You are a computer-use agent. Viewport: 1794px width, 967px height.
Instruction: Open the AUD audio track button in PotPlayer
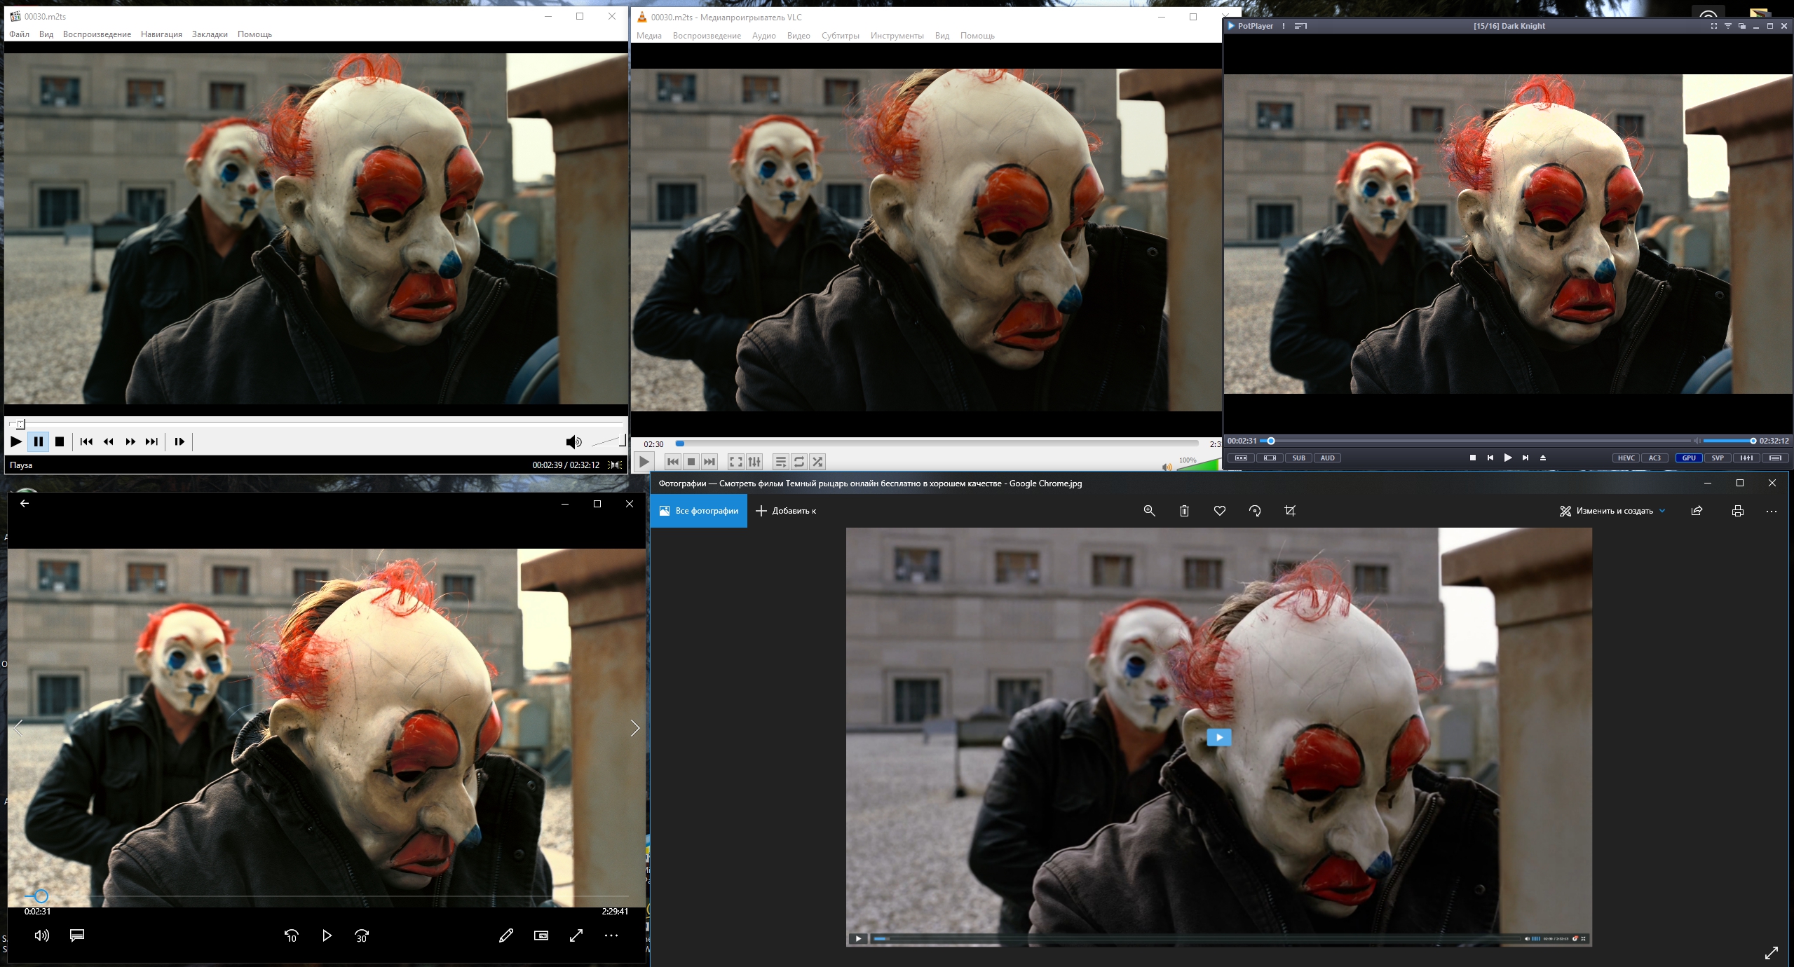pyautogui.click(x=1327, y=458)
